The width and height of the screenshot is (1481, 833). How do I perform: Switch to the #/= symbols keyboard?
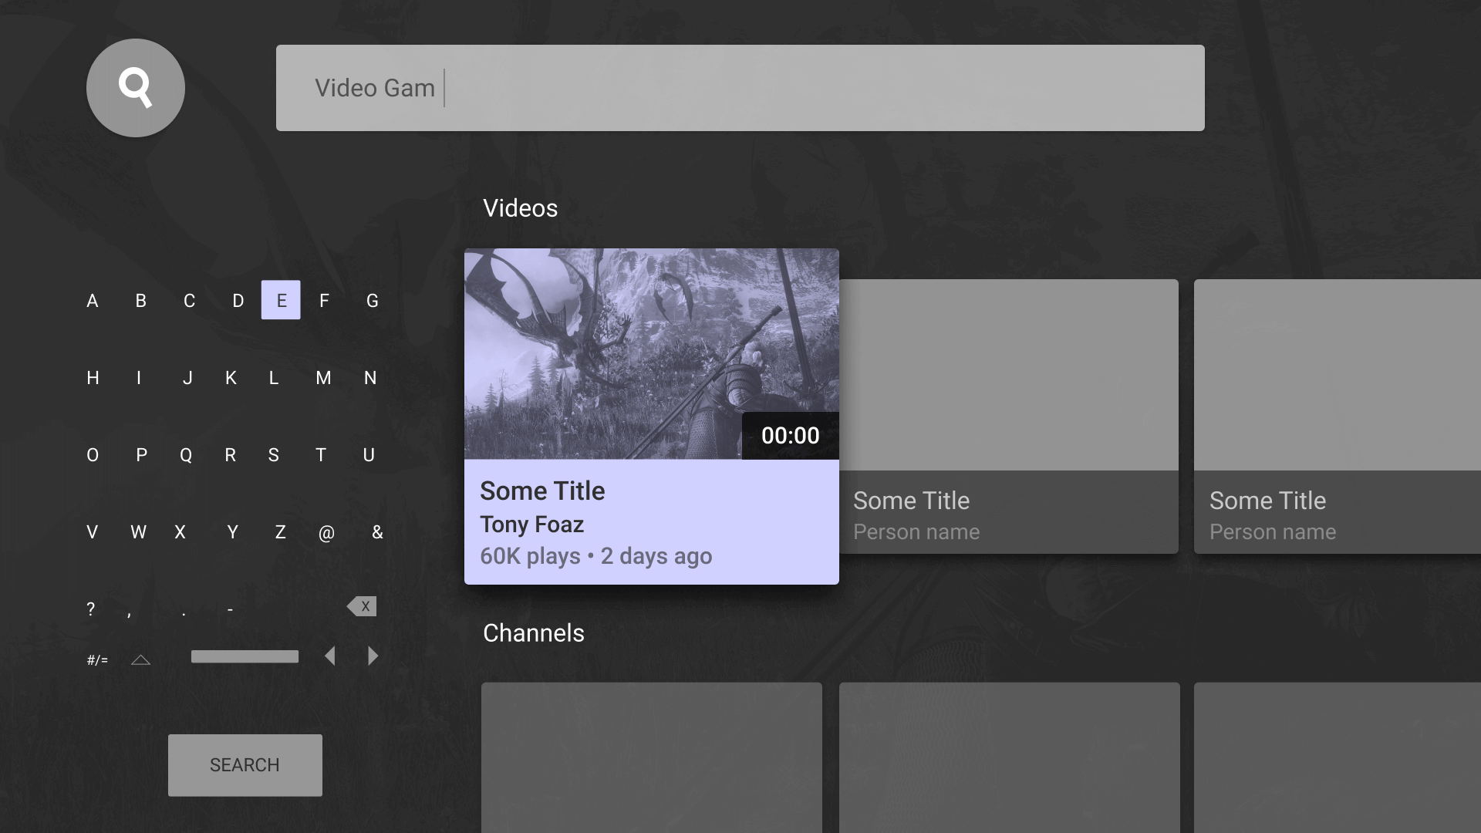(x=97, y=660)
